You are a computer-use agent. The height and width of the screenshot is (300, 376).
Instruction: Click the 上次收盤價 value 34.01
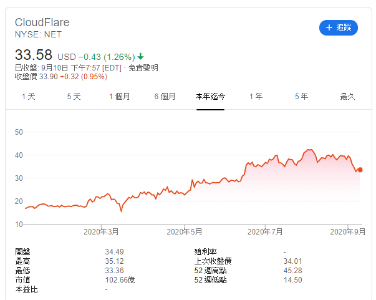[292, 261]
